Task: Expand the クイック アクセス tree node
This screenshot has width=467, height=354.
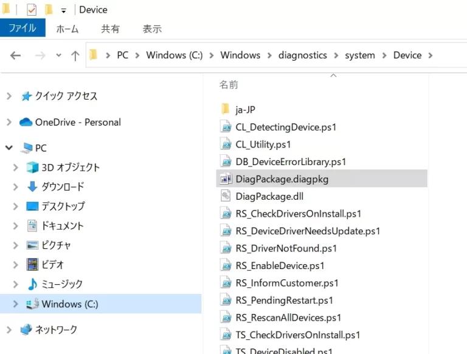Action: 9,96
